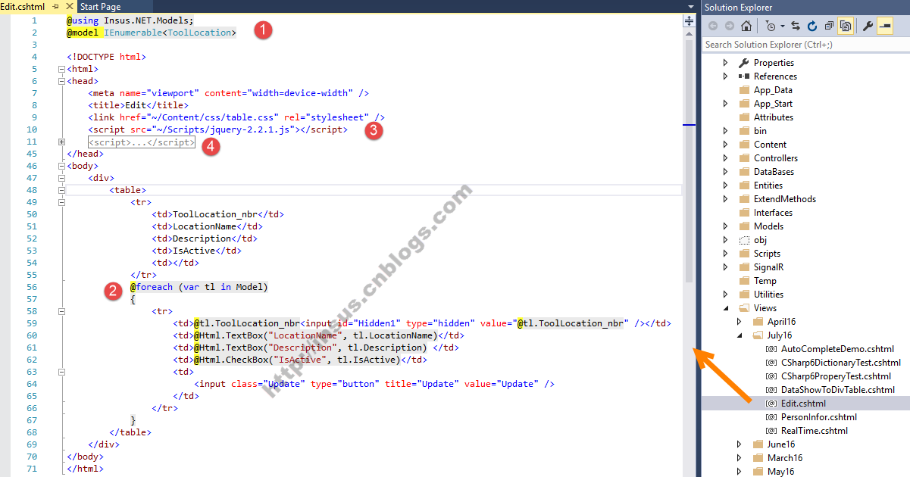Click the open Views folder icon

744,308
